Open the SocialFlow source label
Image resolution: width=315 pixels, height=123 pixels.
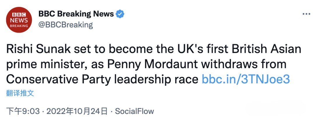pos(134,111)
